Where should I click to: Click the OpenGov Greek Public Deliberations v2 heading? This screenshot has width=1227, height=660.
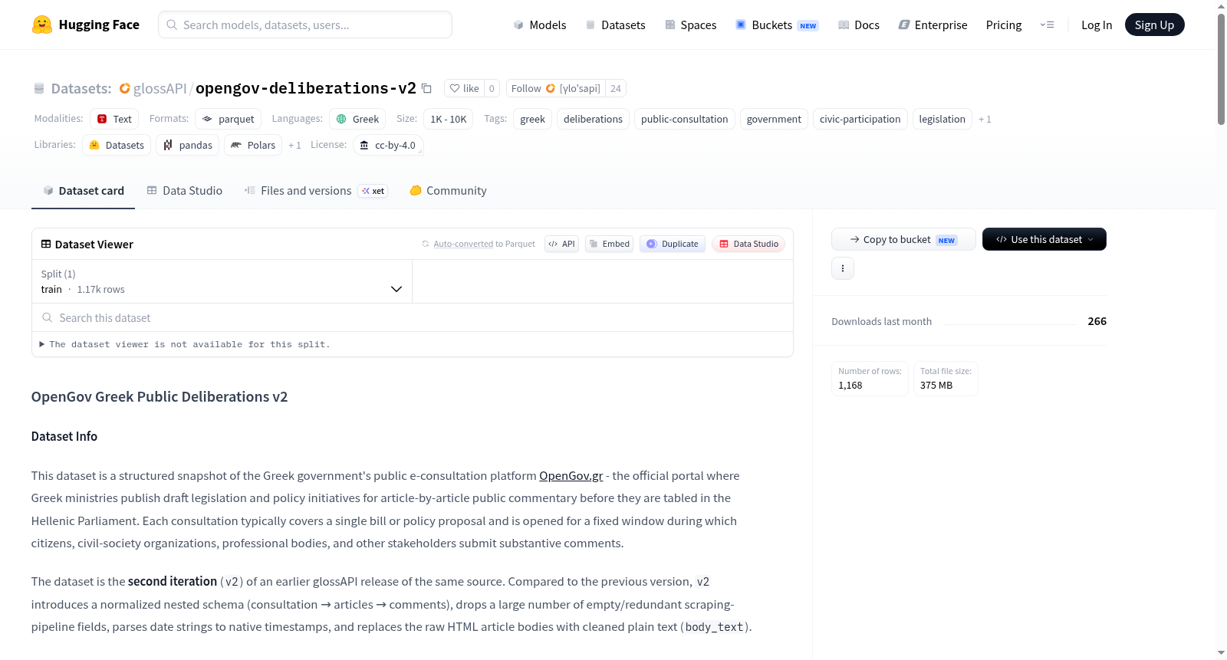160,396
